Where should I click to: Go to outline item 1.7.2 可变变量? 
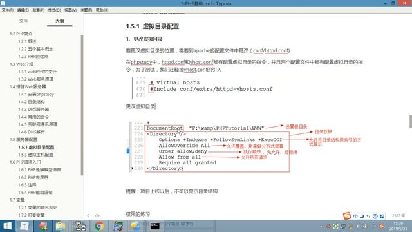pos(32,215)
